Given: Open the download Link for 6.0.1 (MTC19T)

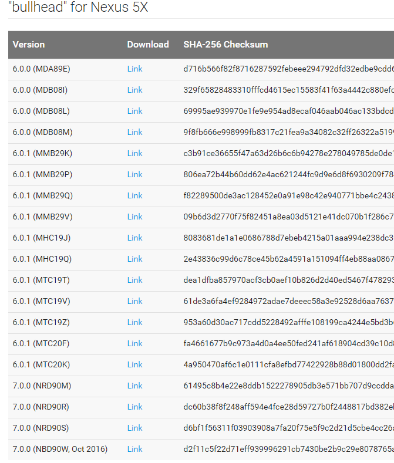Looking at the screenshot, I should 135,280.
